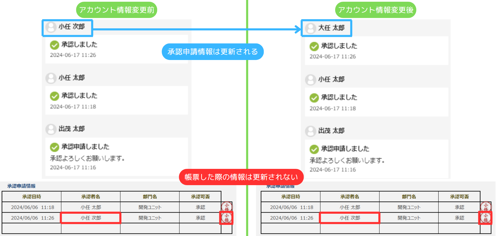Click 承認可否 column header in 変更後 table
496x236 pixels.
pyautogui.click(x=459, y=197)
